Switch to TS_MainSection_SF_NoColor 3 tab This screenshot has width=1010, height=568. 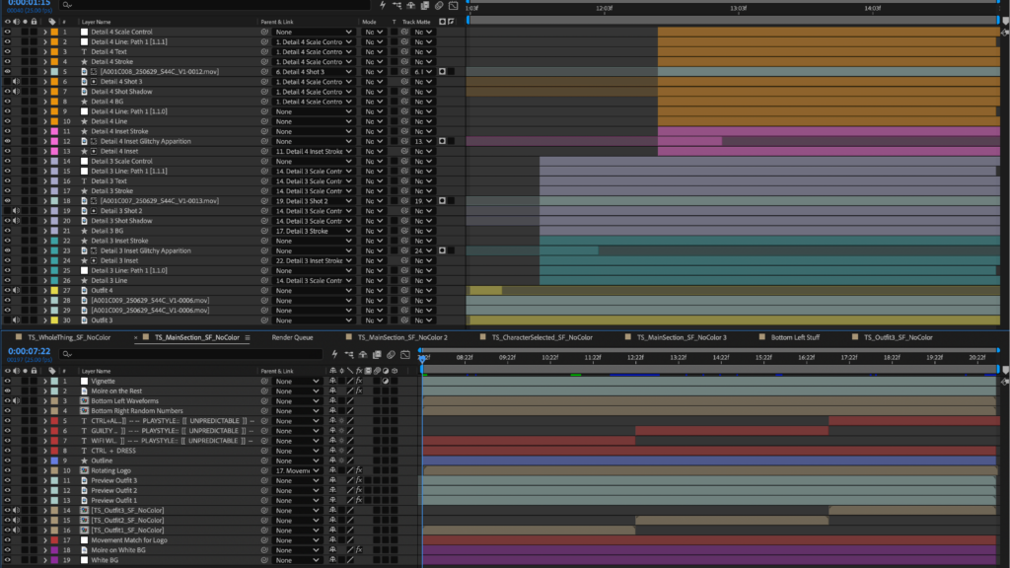point(682,337)
